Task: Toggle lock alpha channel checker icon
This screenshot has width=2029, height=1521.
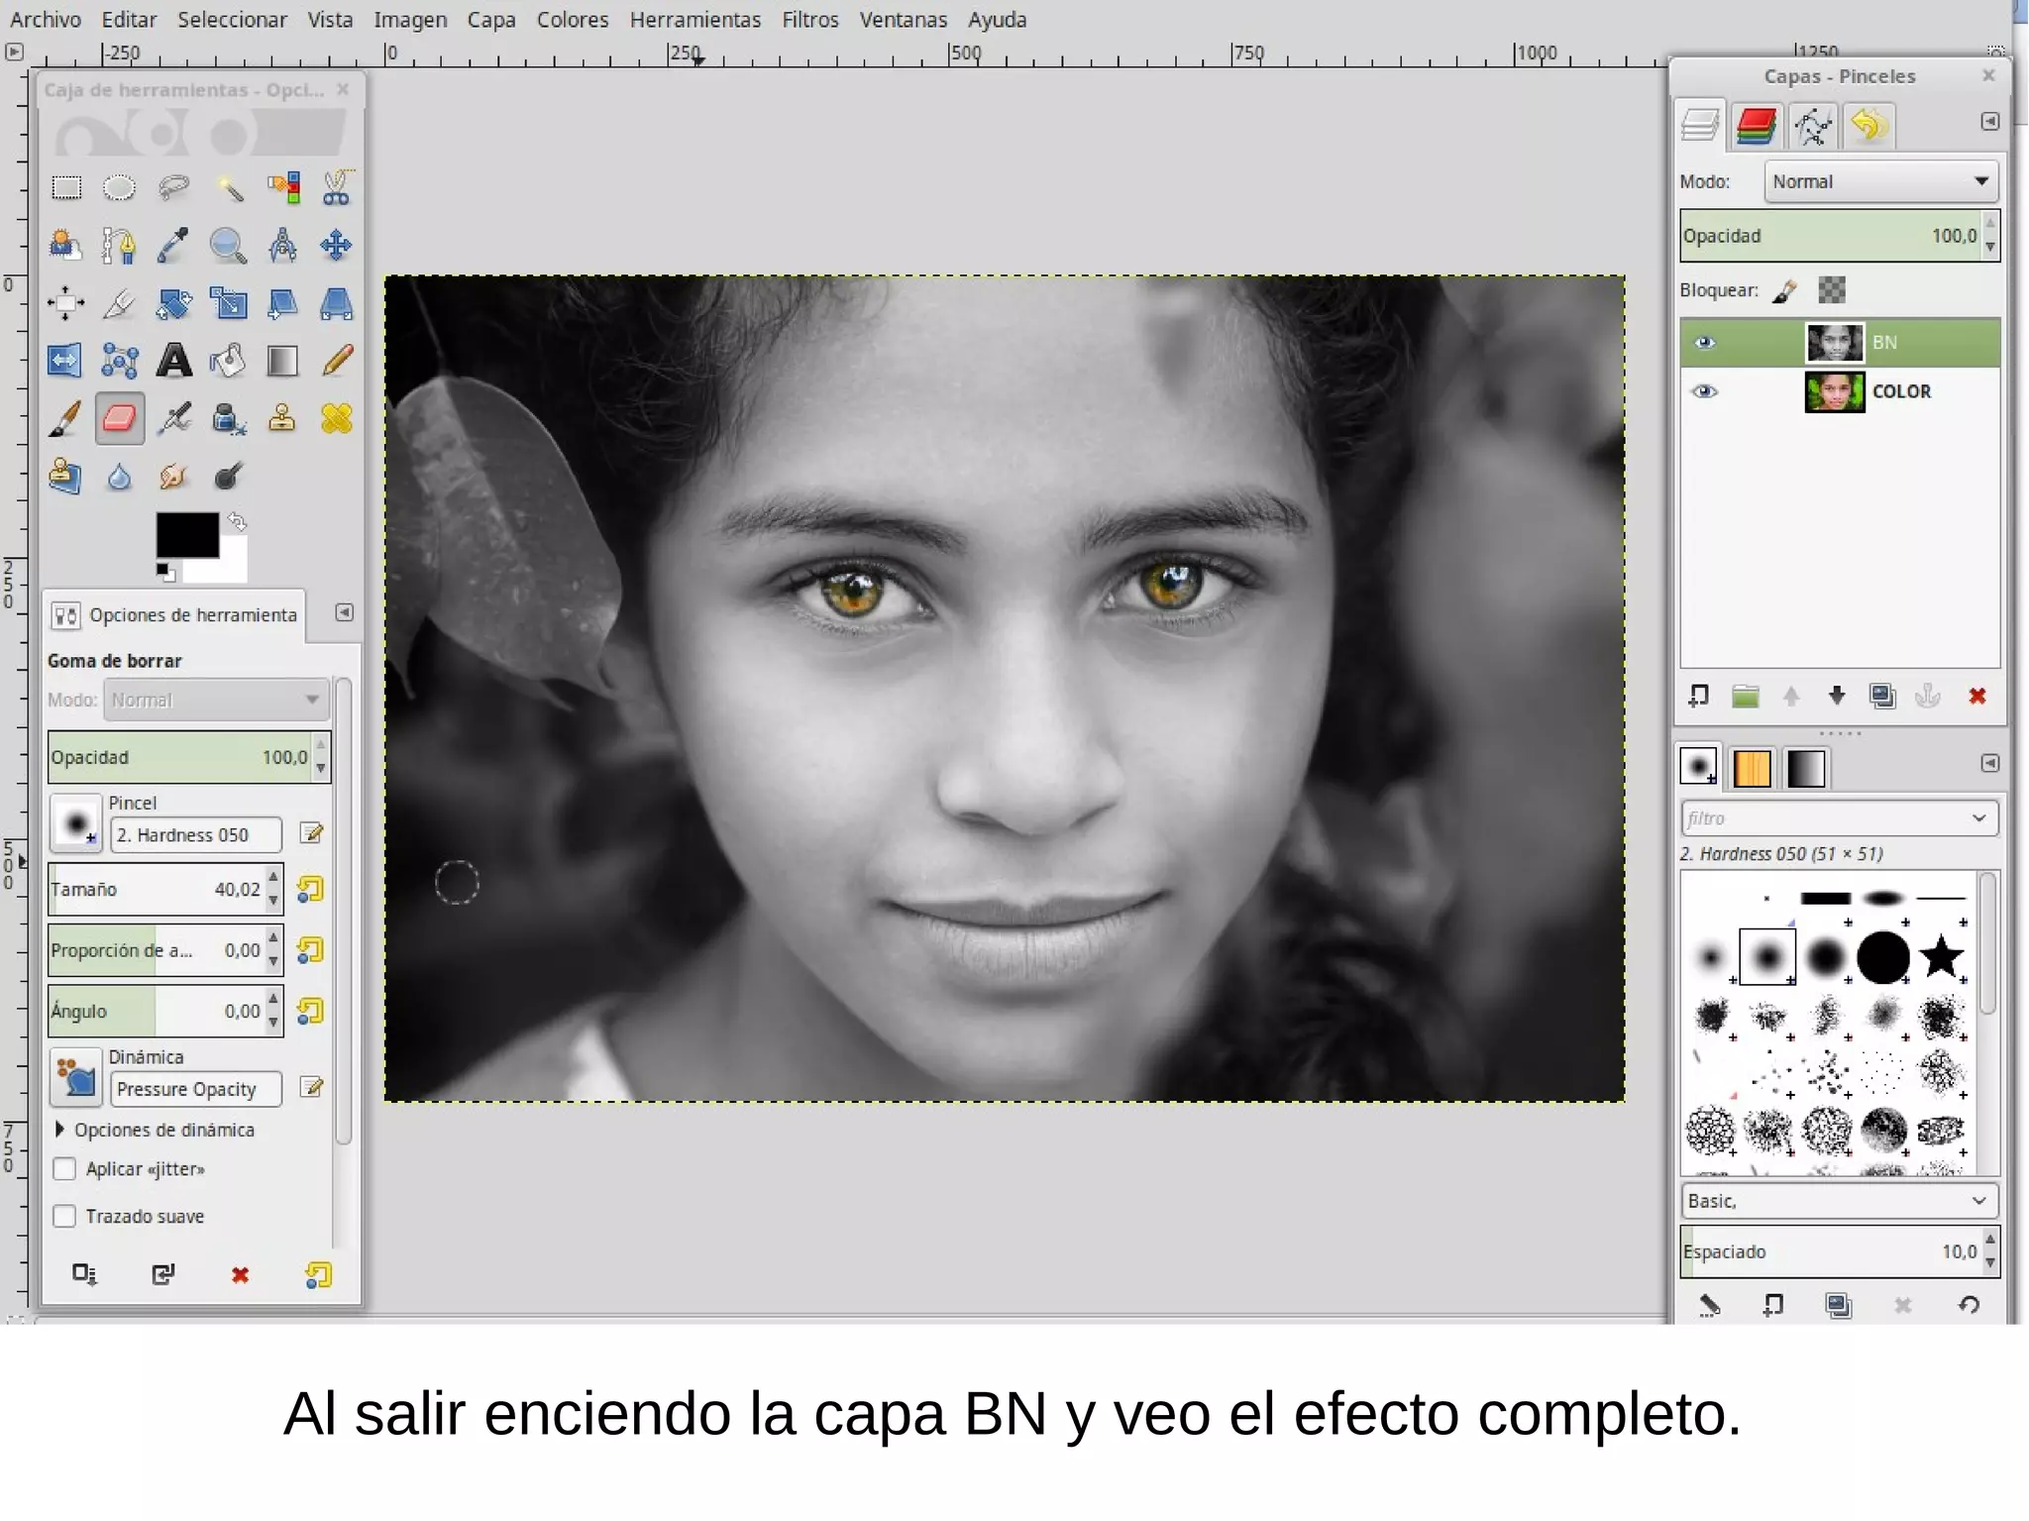Action: 1832,290
